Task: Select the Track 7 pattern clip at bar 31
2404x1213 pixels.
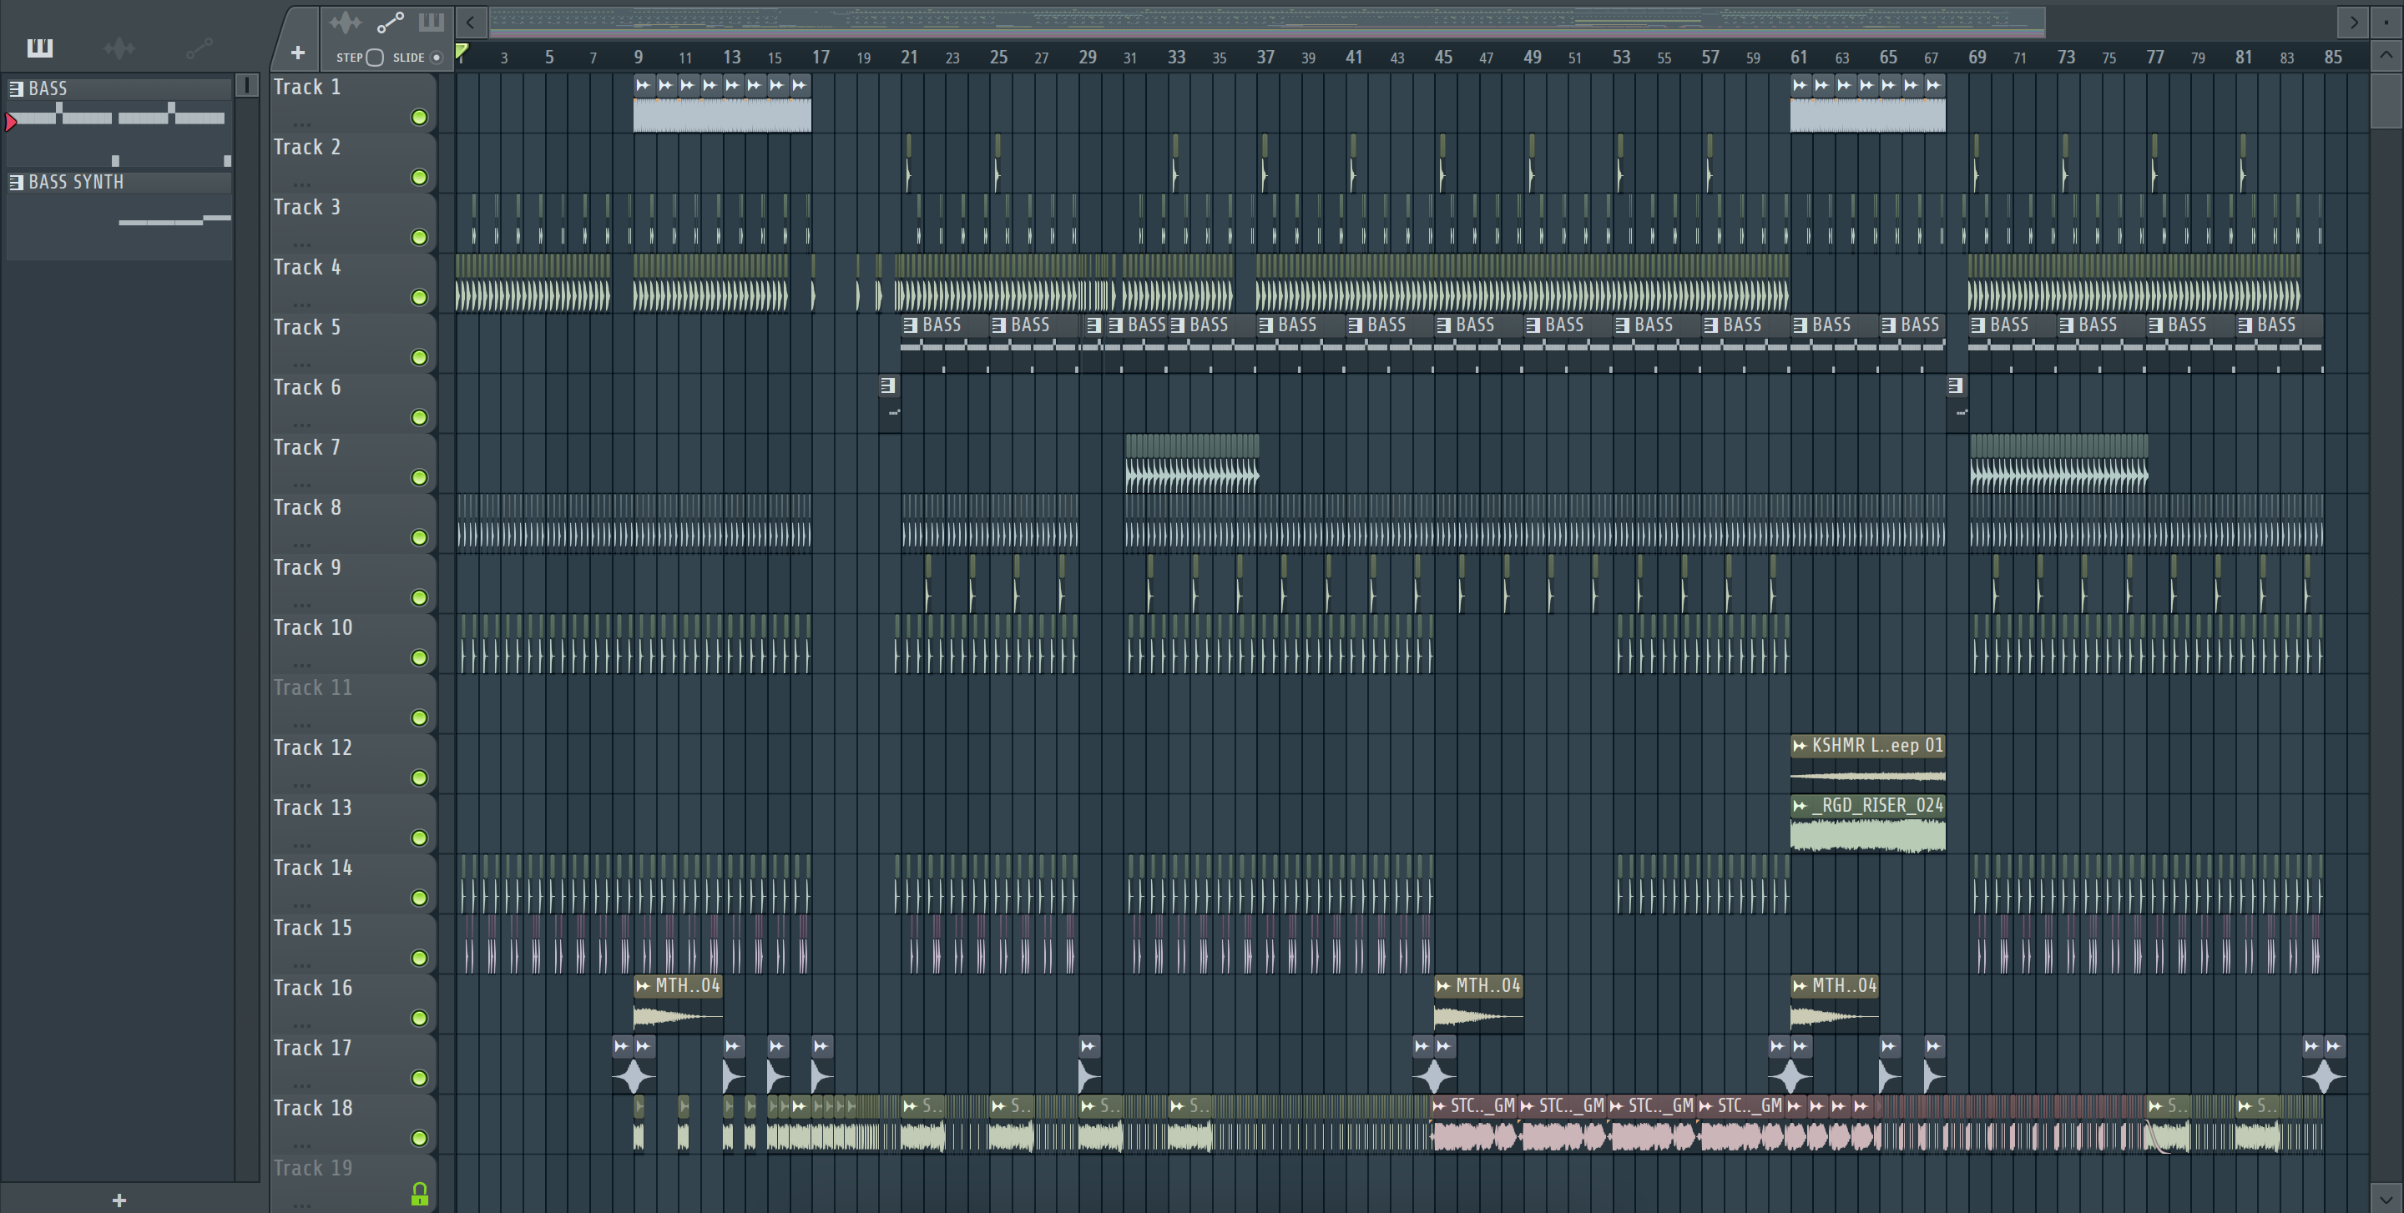Action: [1192, 463]
